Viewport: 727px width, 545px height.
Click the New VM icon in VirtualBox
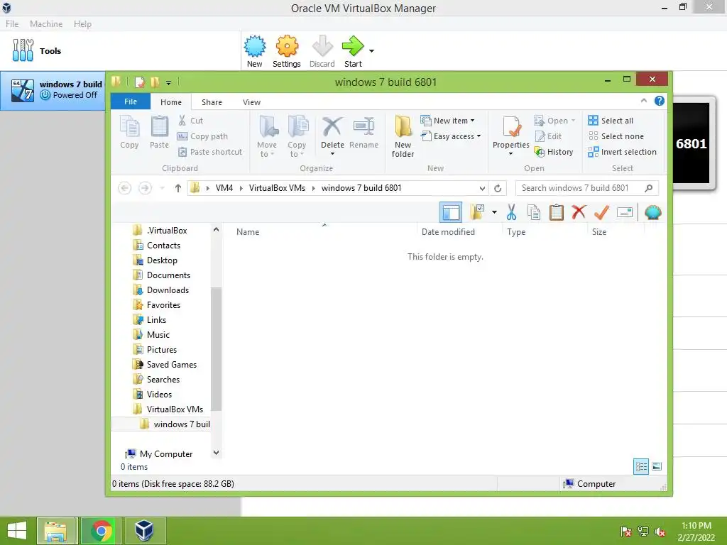pos(255,51)
